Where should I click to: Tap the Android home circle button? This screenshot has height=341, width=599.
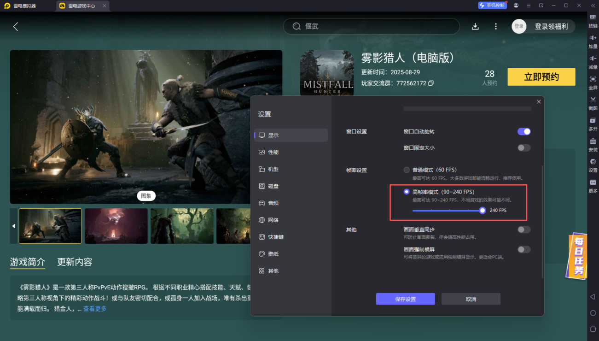coord(593,313)
